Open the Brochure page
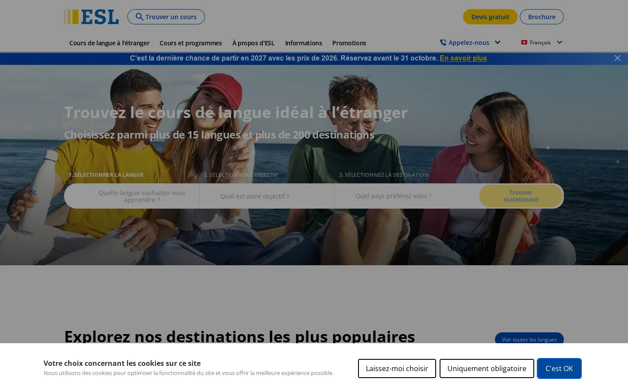Viewport: 628px width, 392px height. (x=542, y=17)
